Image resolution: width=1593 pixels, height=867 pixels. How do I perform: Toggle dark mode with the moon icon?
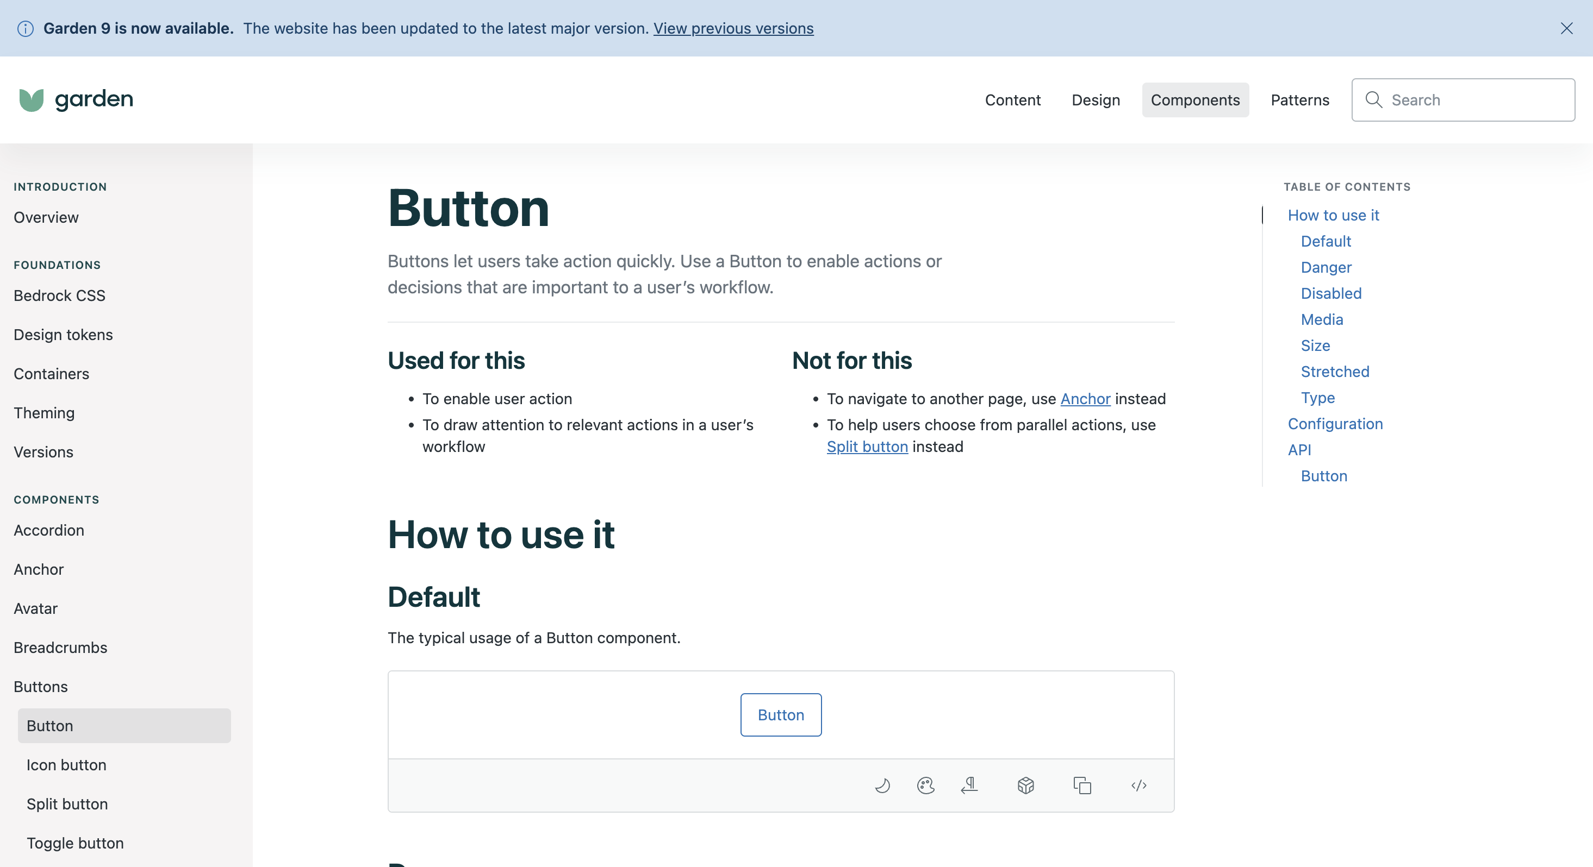click(882, 786)
